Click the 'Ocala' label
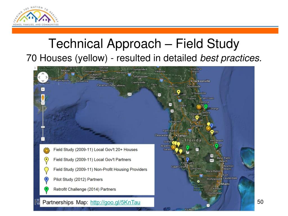Screen dimensions: 288x216 [183, 105]
